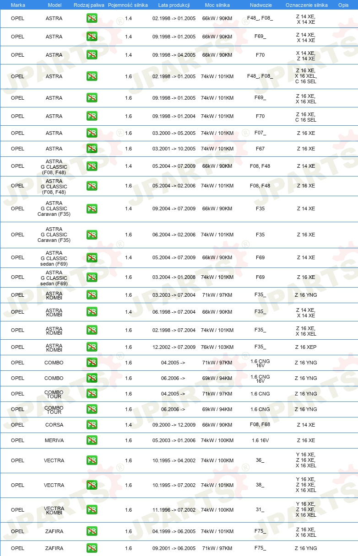Click fuel icon in ASTRA 1.4 F69_ row
This screenshot has width=358, height=556.
(x=92, y=37)
